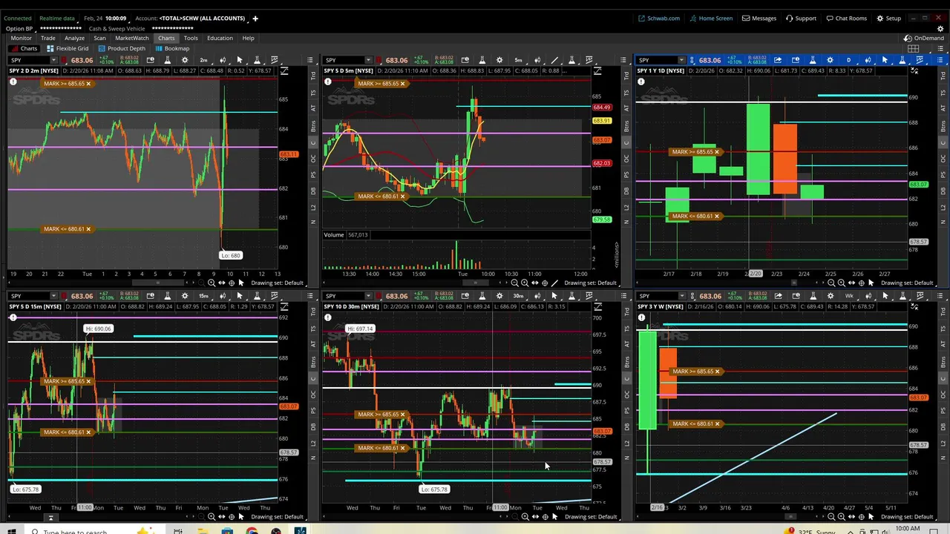Click the share icon on the 1Y 1D chart
Viewport: 950px width, 534px height.
pyautogui.click(x=778, y=60)
